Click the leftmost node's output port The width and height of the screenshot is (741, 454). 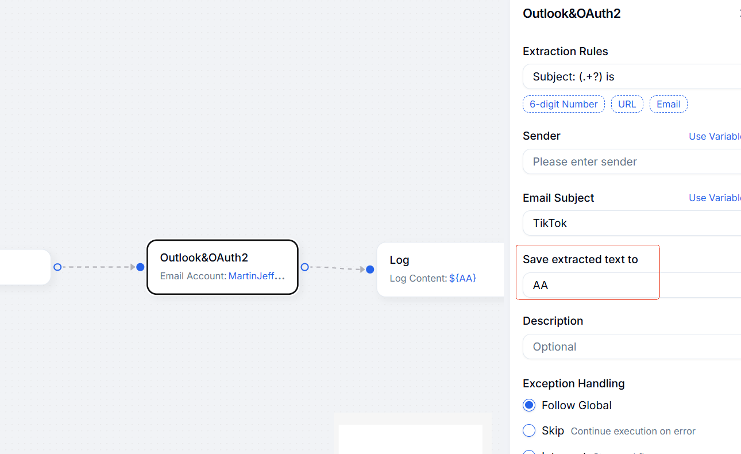57,267
